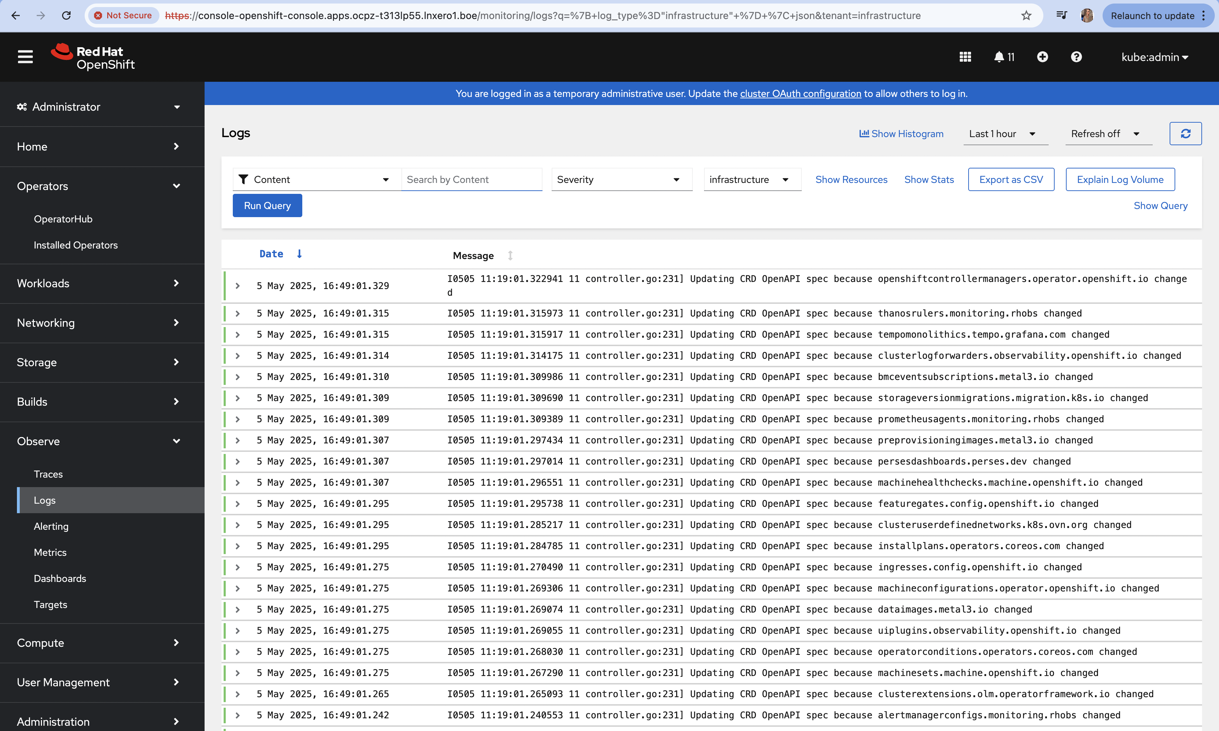
Task: Open Alerting in the Observe menu
Action: (x=51, y=526)
